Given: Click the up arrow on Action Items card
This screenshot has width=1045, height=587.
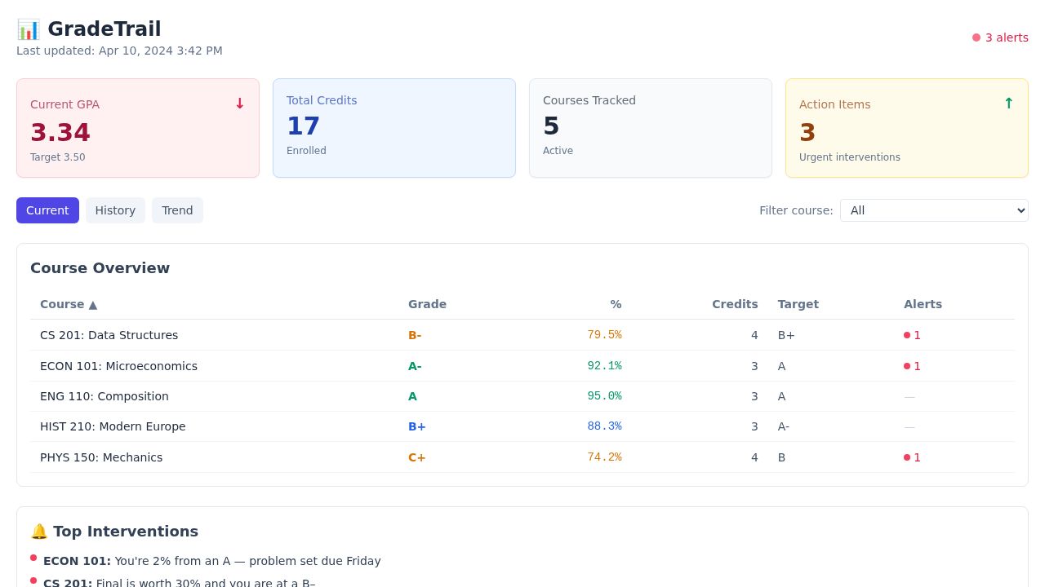Looking at the screenshot, I should point(1008,104).
